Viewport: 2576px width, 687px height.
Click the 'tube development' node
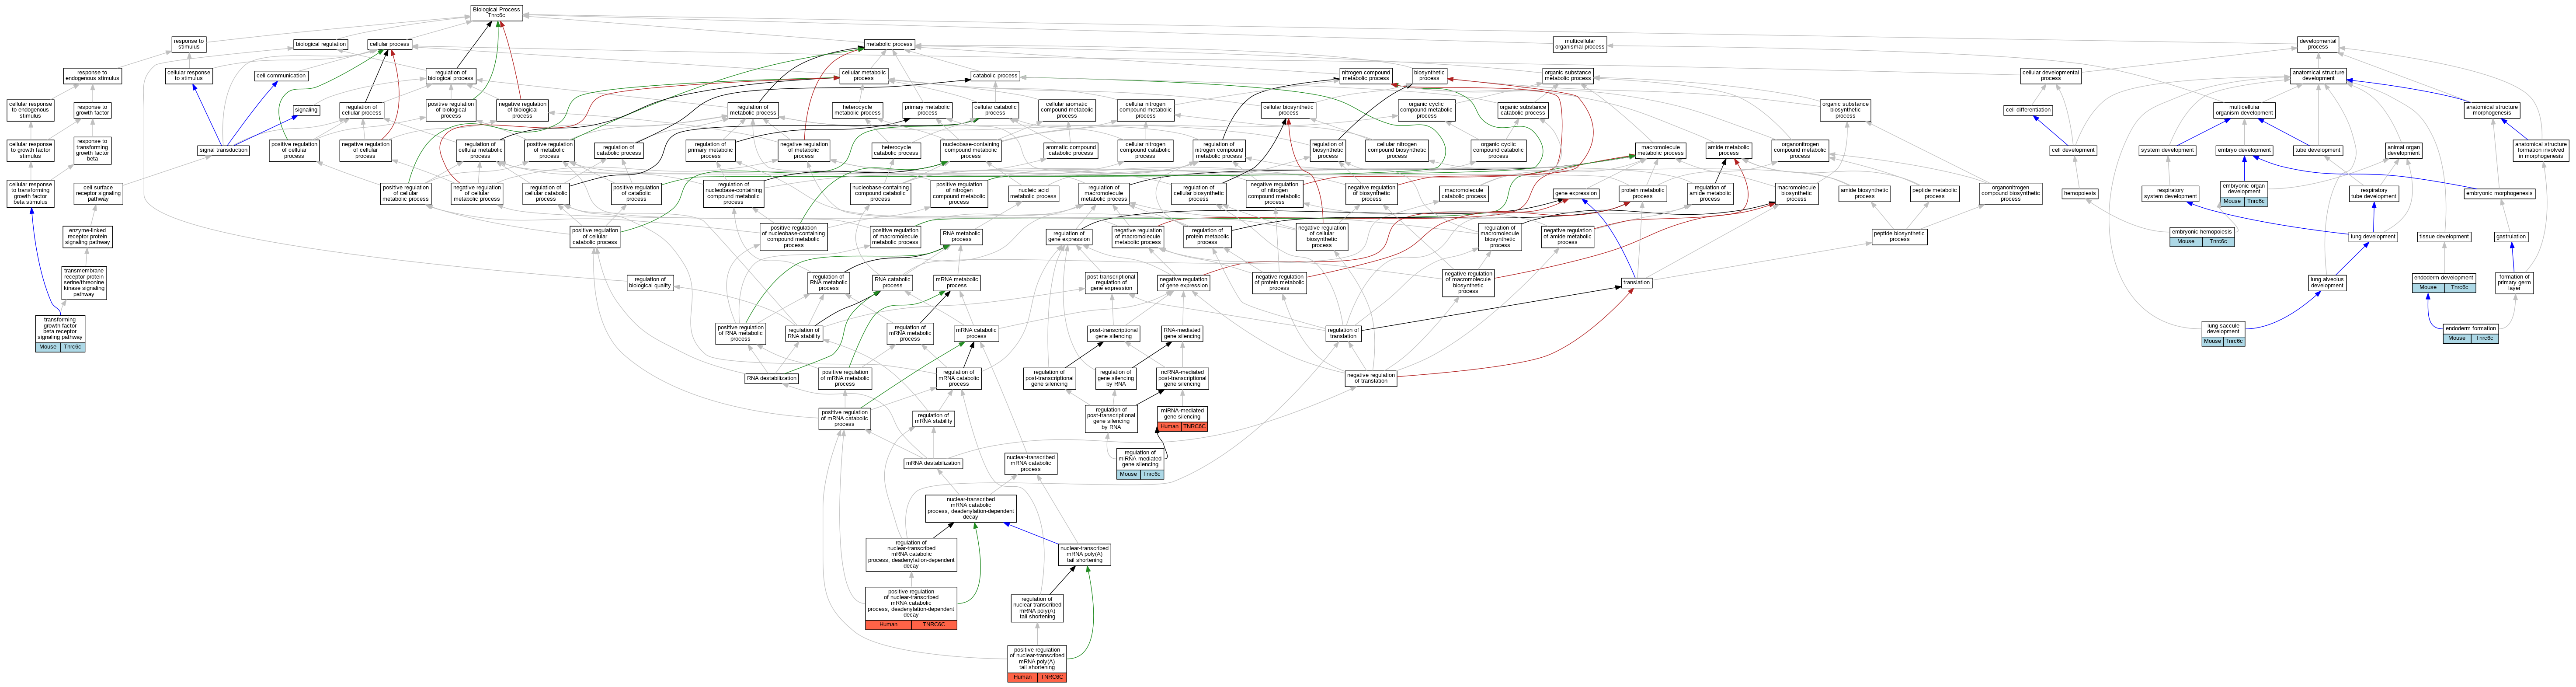pos(2317,151)
